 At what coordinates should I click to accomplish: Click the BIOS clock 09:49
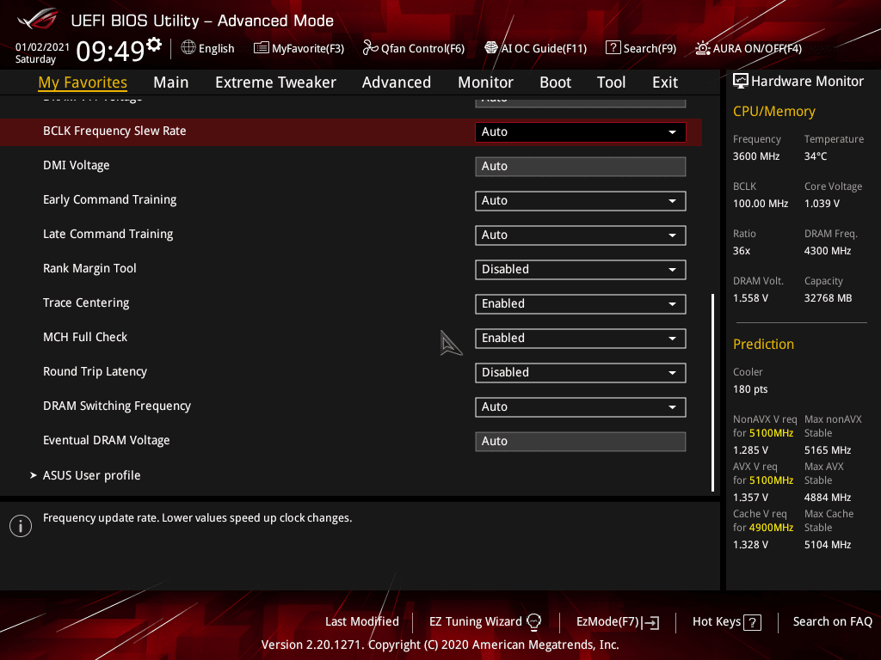coord(110,51)
